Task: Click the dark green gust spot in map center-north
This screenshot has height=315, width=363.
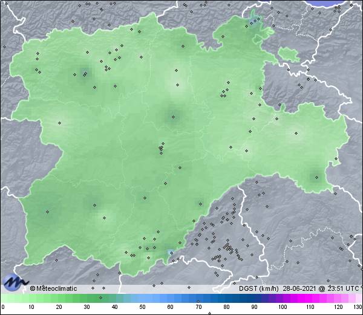Action: tap(174, 117)
